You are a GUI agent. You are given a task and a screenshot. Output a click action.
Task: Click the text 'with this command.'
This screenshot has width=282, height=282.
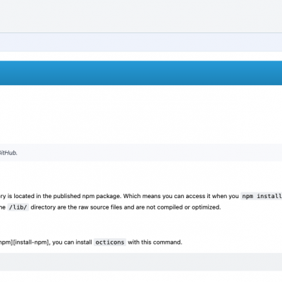(x=155, y=242)
